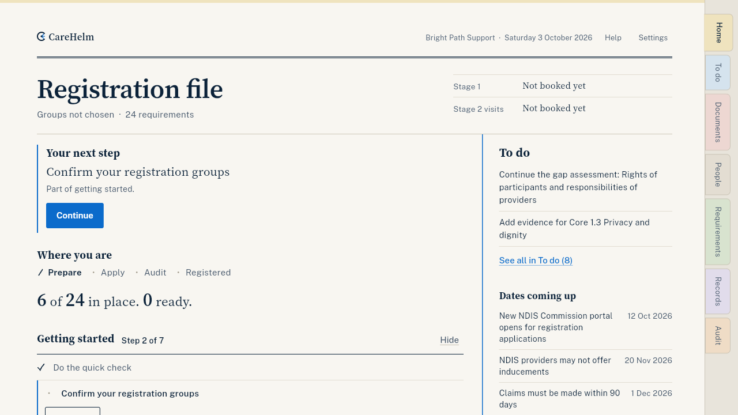Click the Confirm your registration groups step

pos(130,394)
